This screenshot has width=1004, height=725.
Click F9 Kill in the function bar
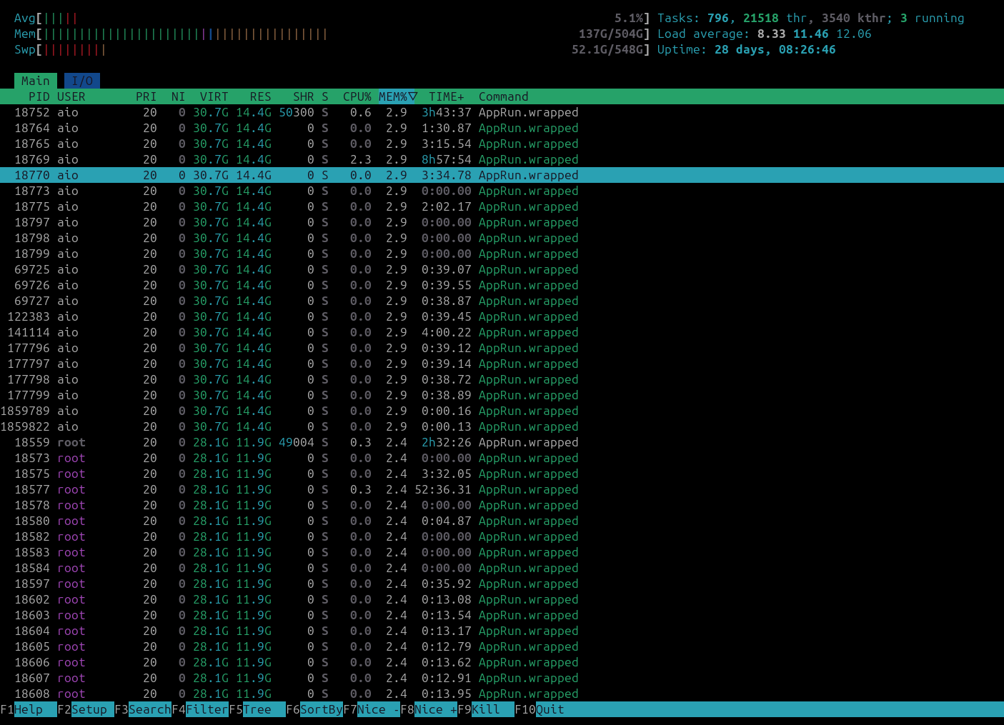486,709
